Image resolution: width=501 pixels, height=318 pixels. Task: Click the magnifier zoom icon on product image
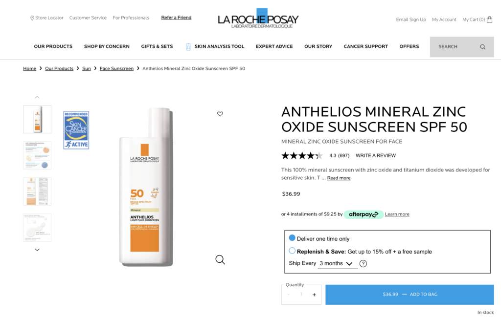[220, 260]
